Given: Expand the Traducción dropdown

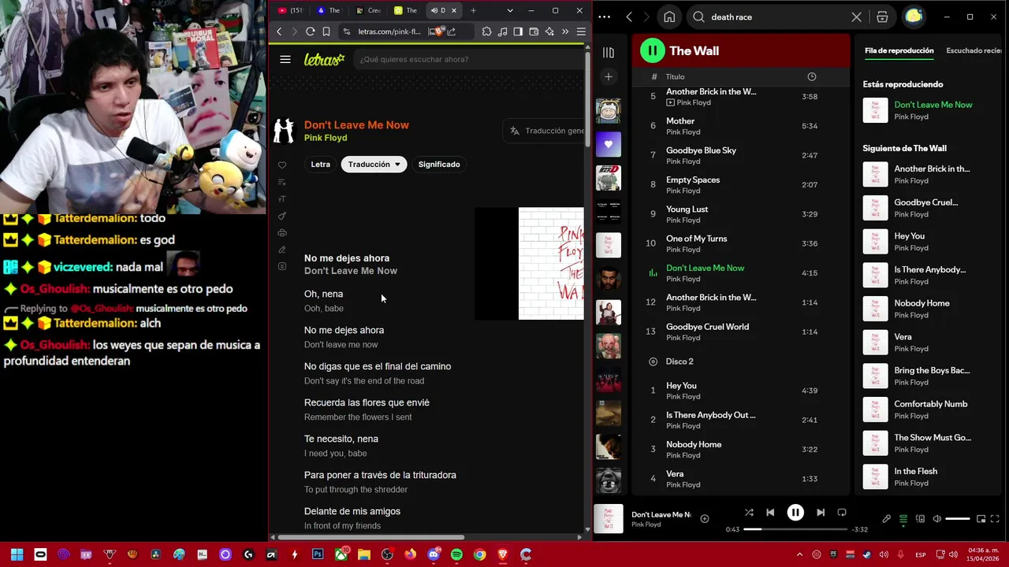Looking at the screenshot, I should click(374, 164).
